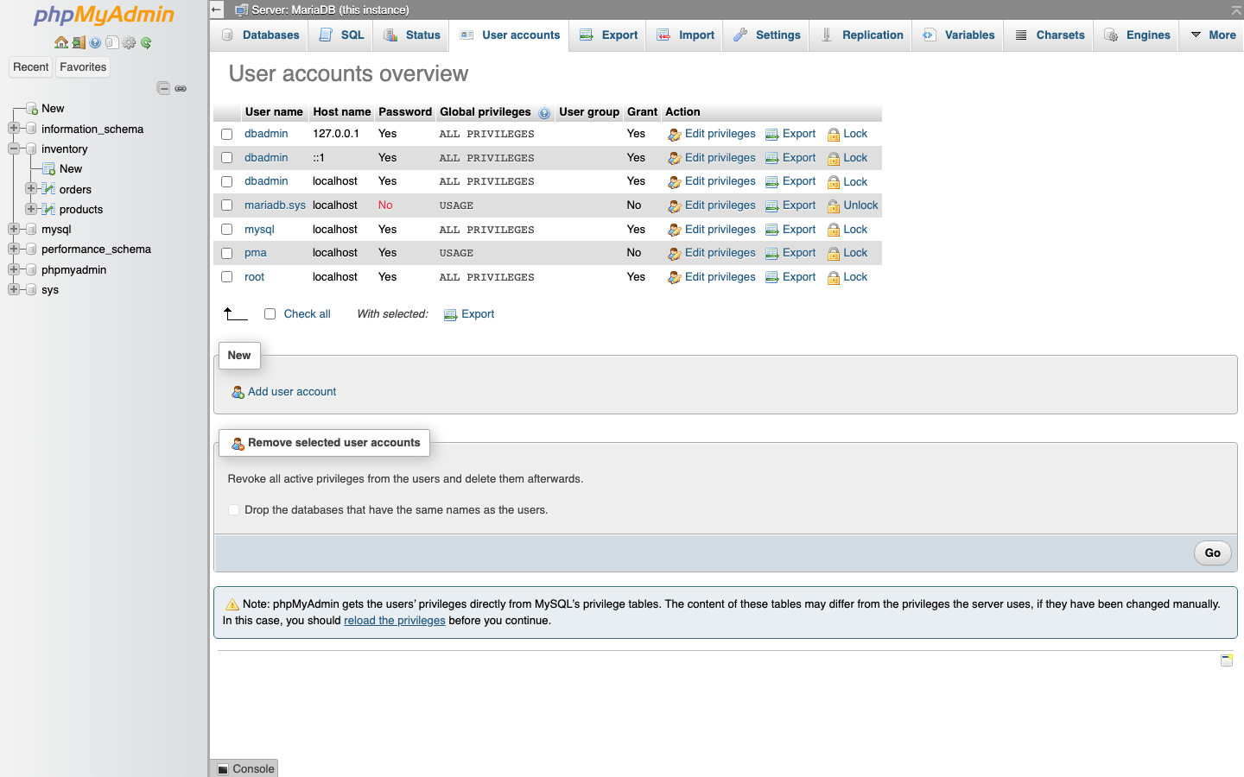1244x777 pixels.
Task: Toggle the Check all checkbox
Action: click(x=270, y=314)
